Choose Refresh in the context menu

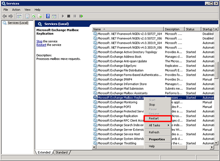tap(158, 132)
